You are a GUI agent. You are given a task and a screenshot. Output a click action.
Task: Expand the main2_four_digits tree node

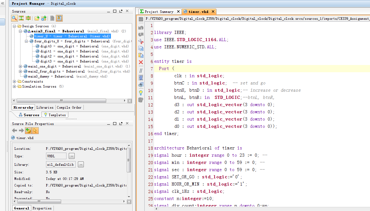(x=21, y=72)
